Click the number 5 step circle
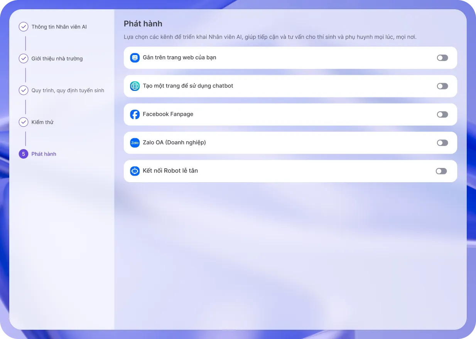The width and height of the screenshot is (476, 339). point(24,154)
